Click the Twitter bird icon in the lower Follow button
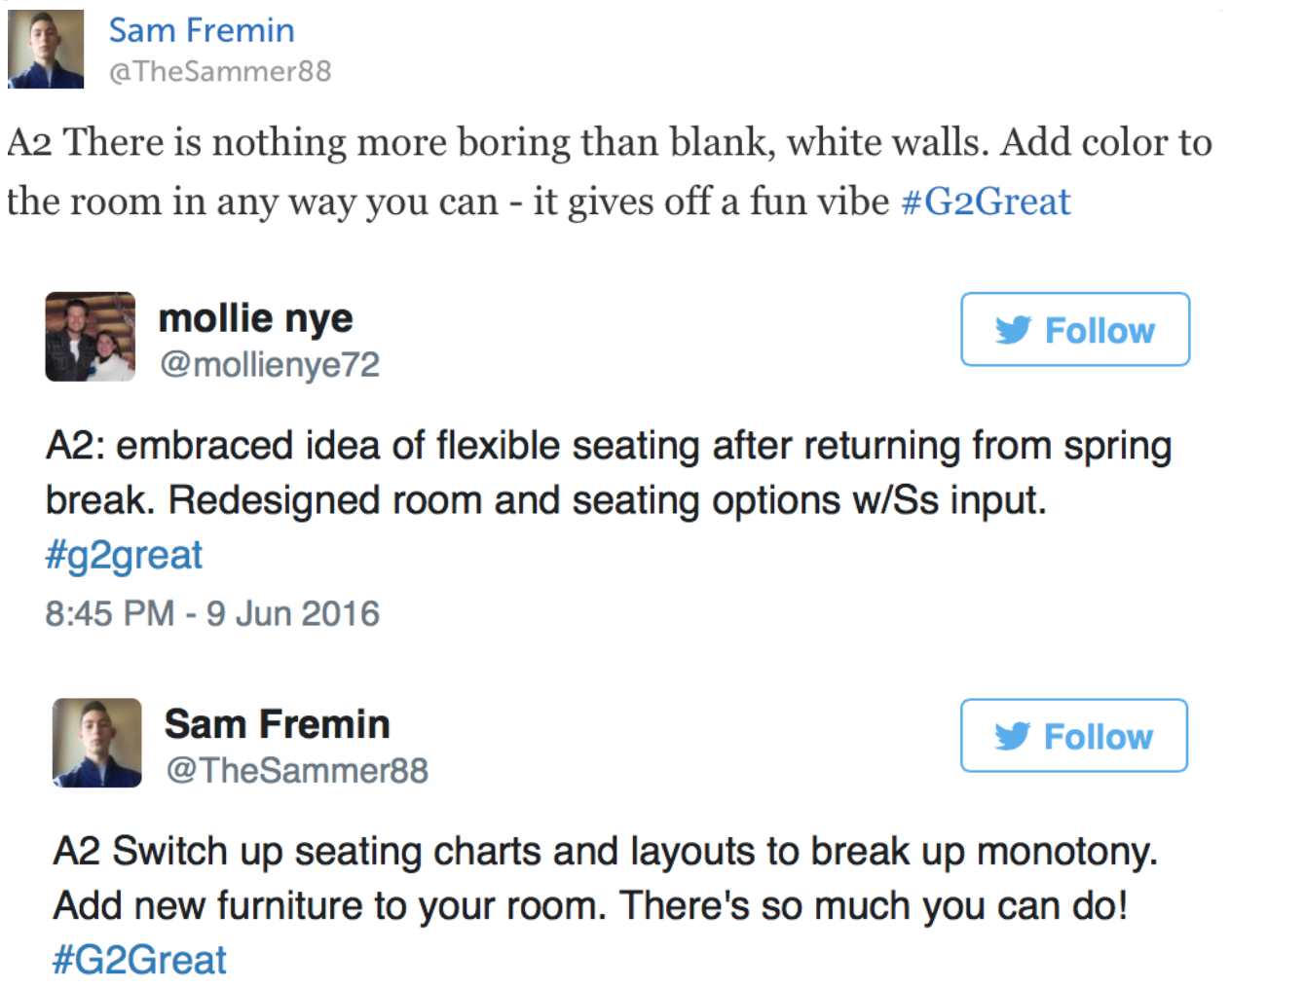 (1012, 736)
